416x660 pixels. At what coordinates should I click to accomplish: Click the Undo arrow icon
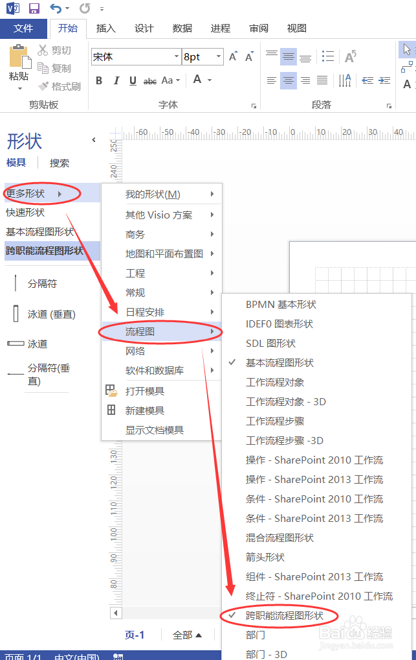coord(56,8)
